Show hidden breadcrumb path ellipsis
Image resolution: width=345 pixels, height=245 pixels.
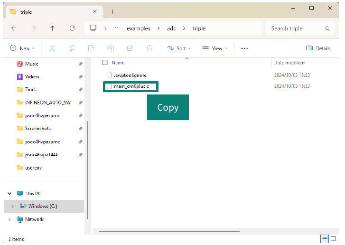[117, 28]
